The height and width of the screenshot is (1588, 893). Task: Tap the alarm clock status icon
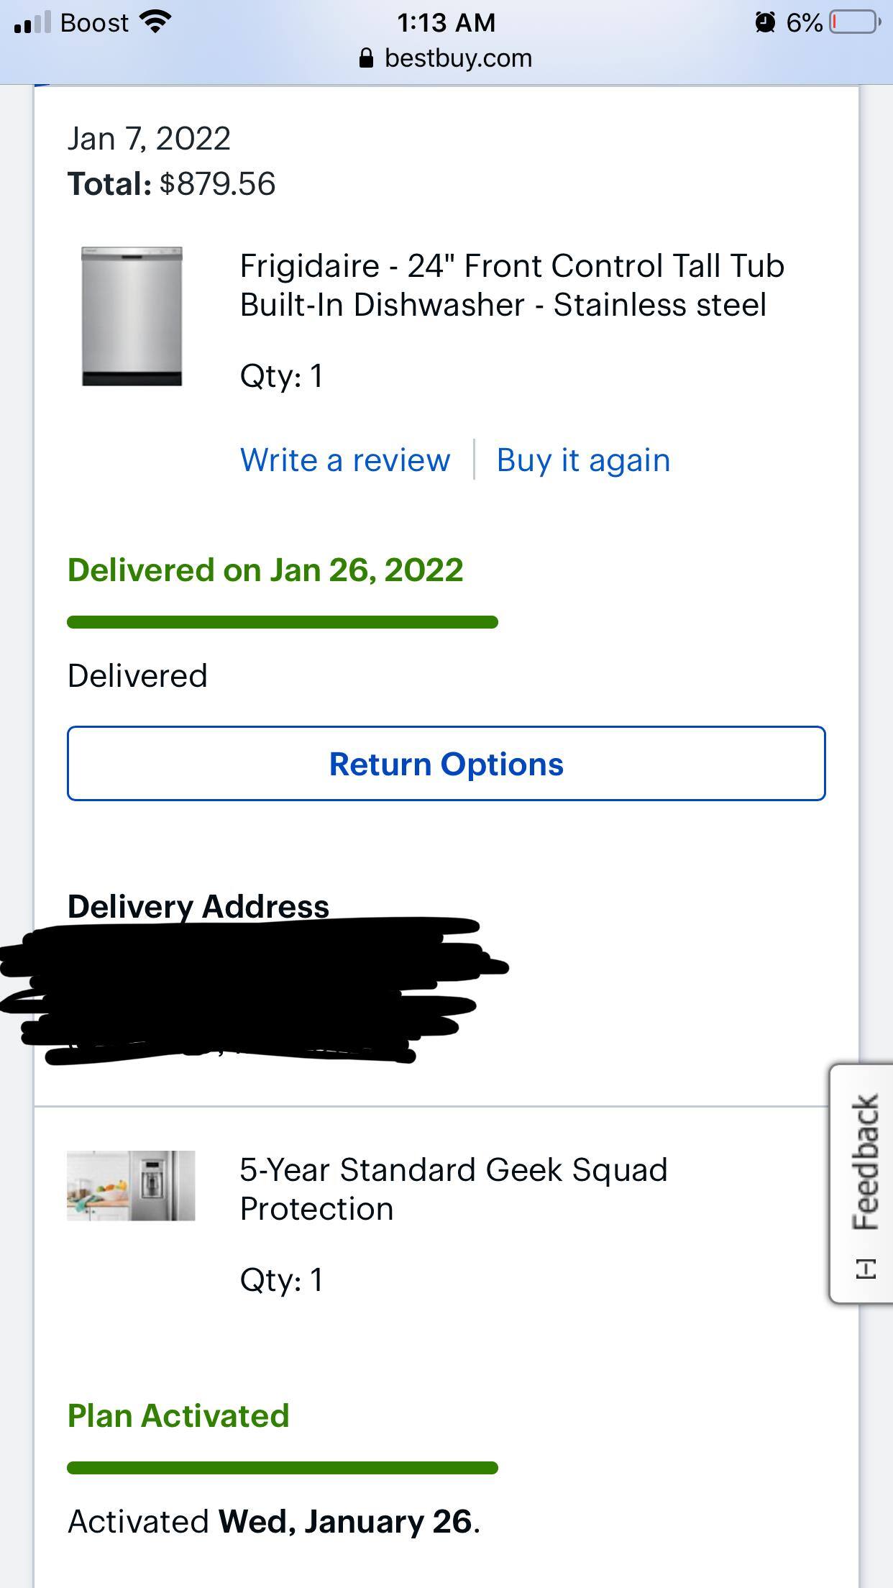click(x=765, y=22)
